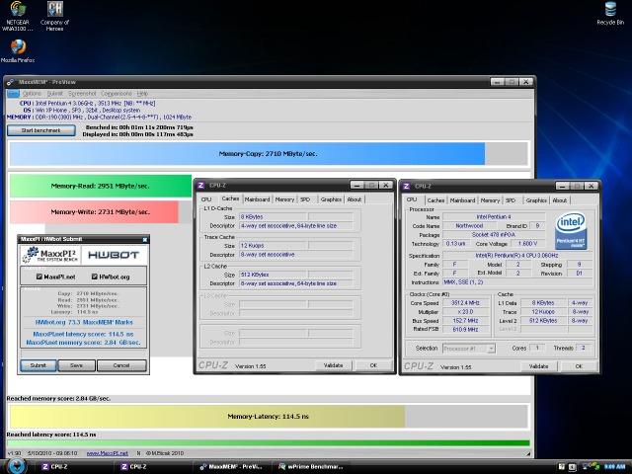Click the Multiplier value x 23.0
This screenshot has height=474, width=632.
[x=465, y=312]
